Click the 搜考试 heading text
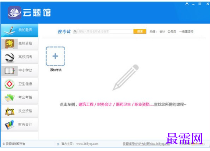The height and width of the screenshot is (151, 210). [64, 31]
